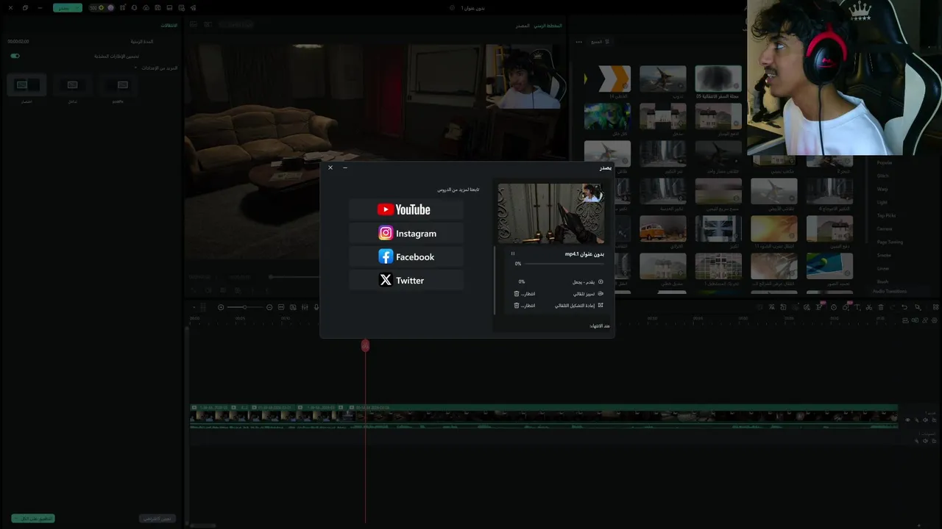Toggle the include missing frames switch
Image resolution: width=942 pixels, height=529 pixels.
point(15,56)
